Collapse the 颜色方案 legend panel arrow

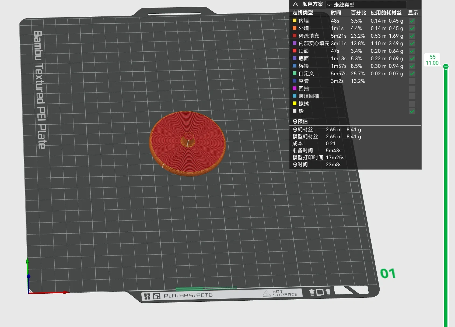point(296,4)
